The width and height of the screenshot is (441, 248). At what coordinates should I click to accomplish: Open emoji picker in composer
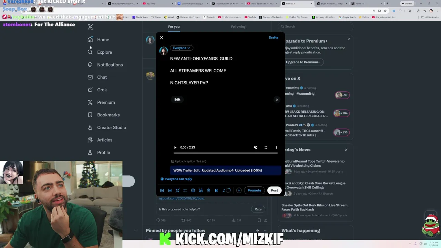(193, 190)
